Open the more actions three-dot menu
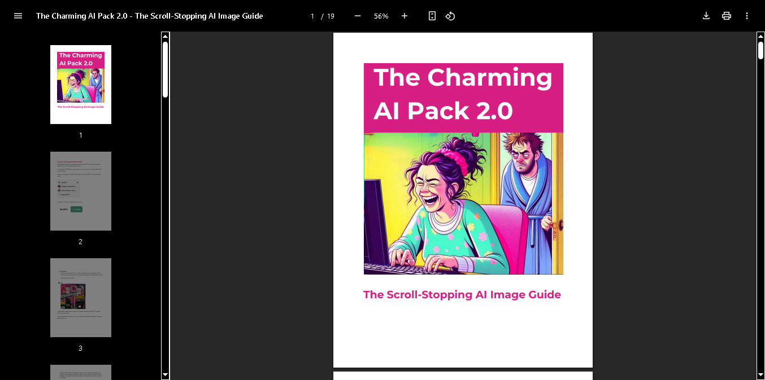The height and width of the screenshot is (380, 765). [747, 16]
